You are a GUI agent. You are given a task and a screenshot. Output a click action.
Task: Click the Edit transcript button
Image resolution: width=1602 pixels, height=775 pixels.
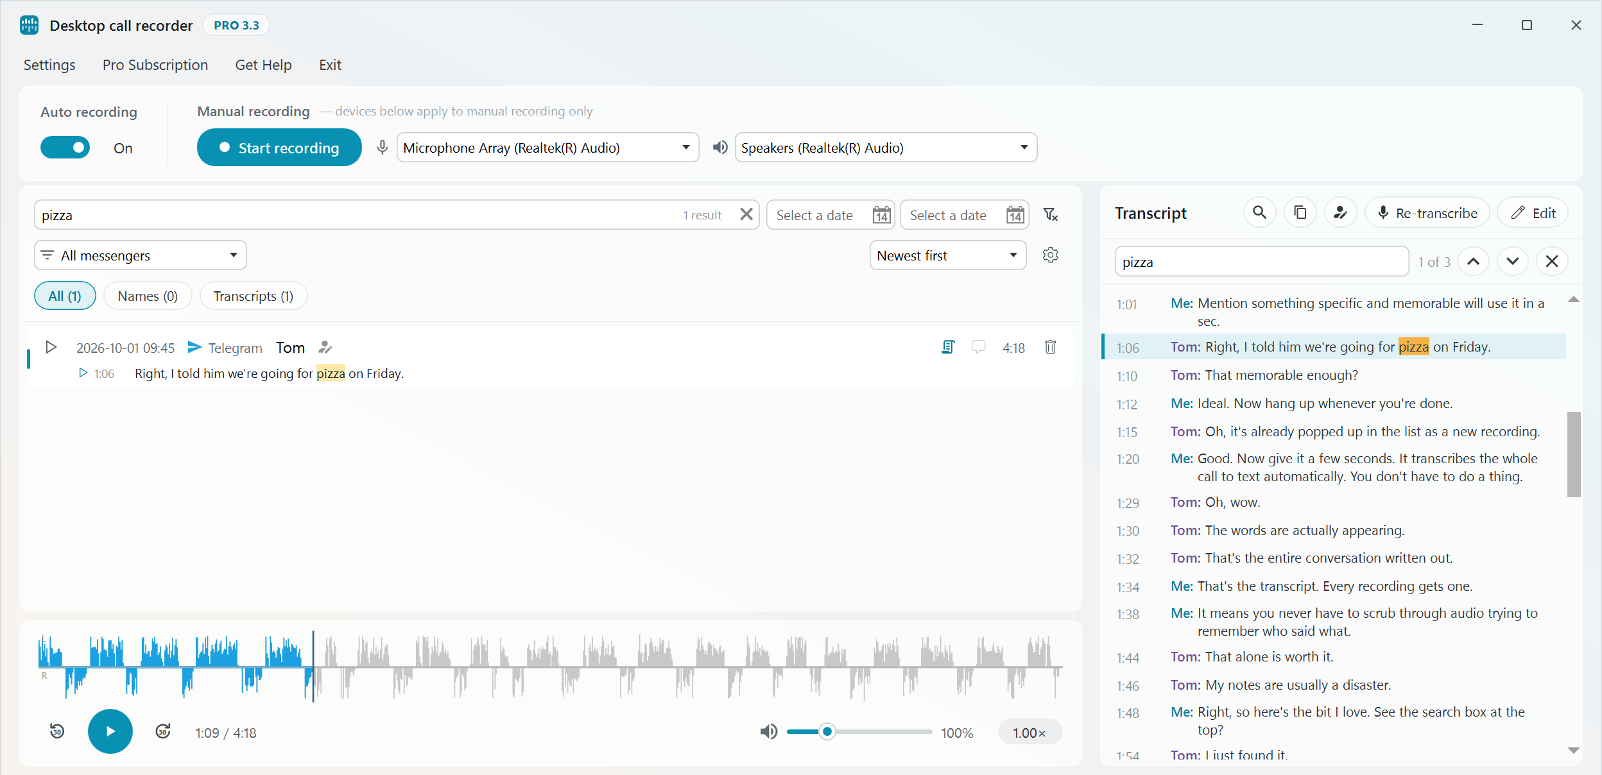pyautogui.click(x=1533, y=212)
